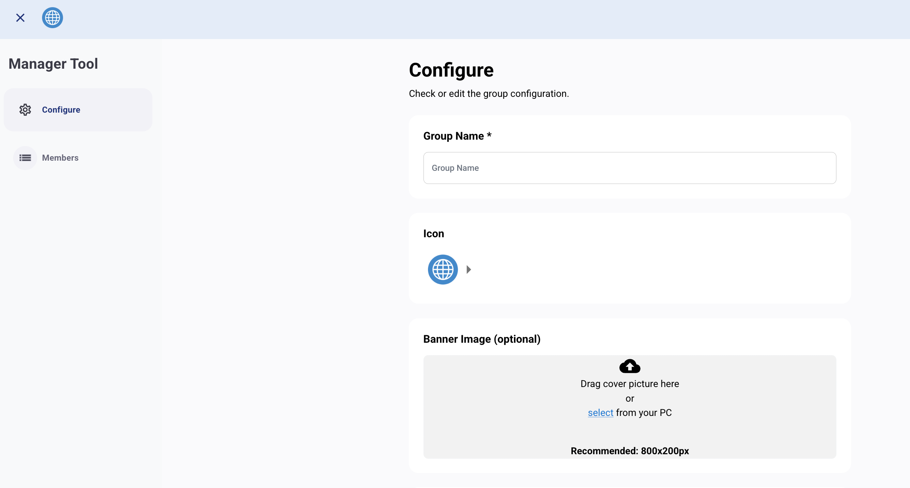The width and height of the screenshot is (910, 488).
Task: Click 'Drag cover picture here' text
Action: [630, 384]
